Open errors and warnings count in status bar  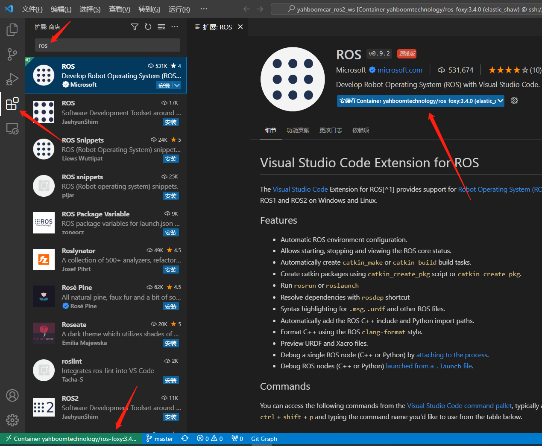coord(210,438)
